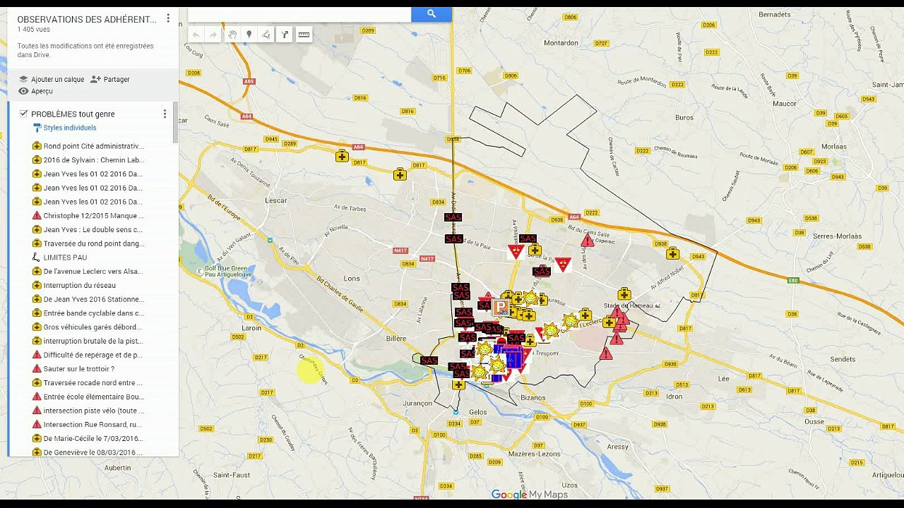904x508 pixels.
Task: Select item Jean Yves : Le double sens c...
Action: click(93, 229)
